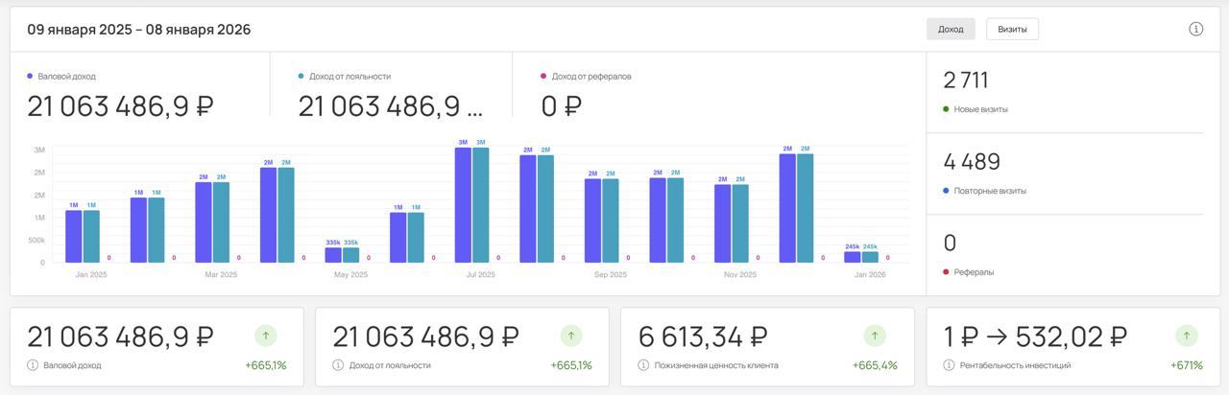Click the 2 711 new visits value
Viewport: 1229px width, 395px height.
pyautogui.click(x=966, y=81)
